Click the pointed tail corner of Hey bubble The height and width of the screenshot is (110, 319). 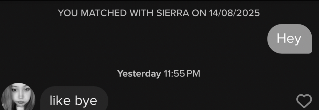point(310,52)
